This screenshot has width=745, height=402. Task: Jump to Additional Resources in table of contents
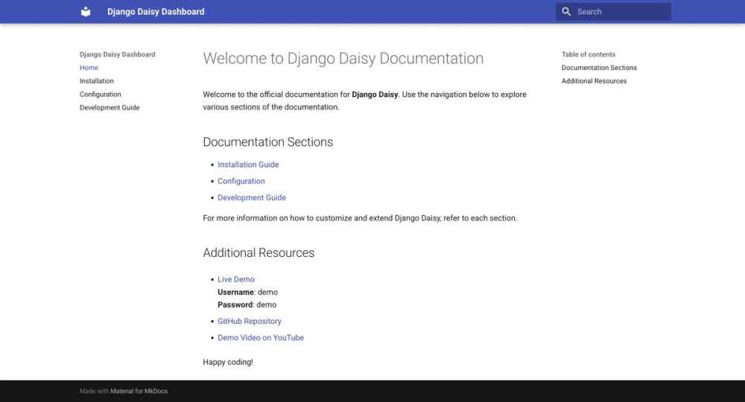click(x=594, y=81)
